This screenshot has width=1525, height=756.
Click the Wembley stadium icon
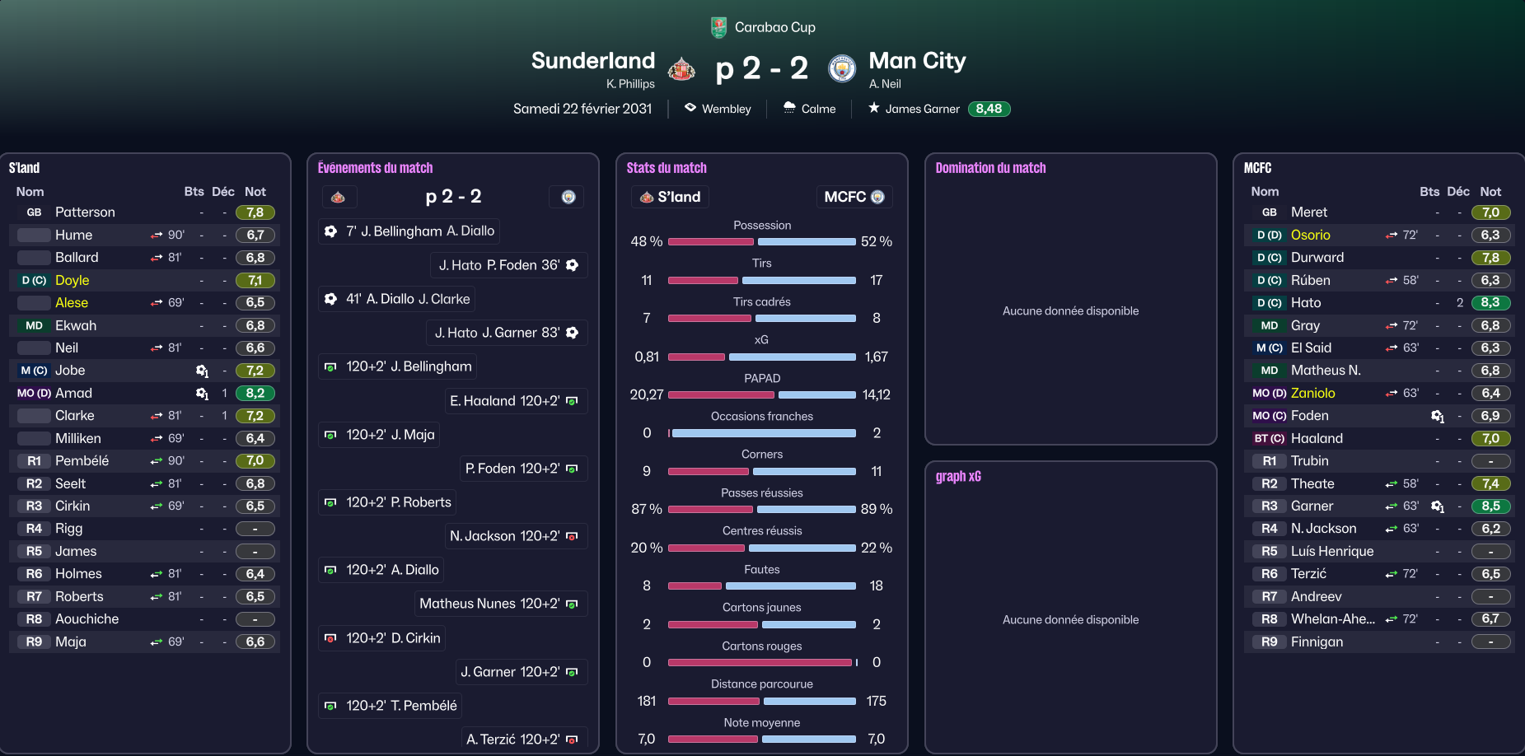pos(690,108)
